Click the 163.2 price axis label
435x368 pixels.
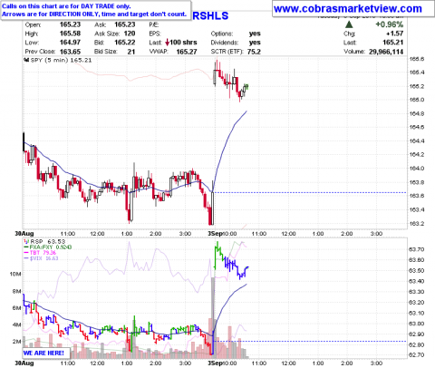click(417, 224)
